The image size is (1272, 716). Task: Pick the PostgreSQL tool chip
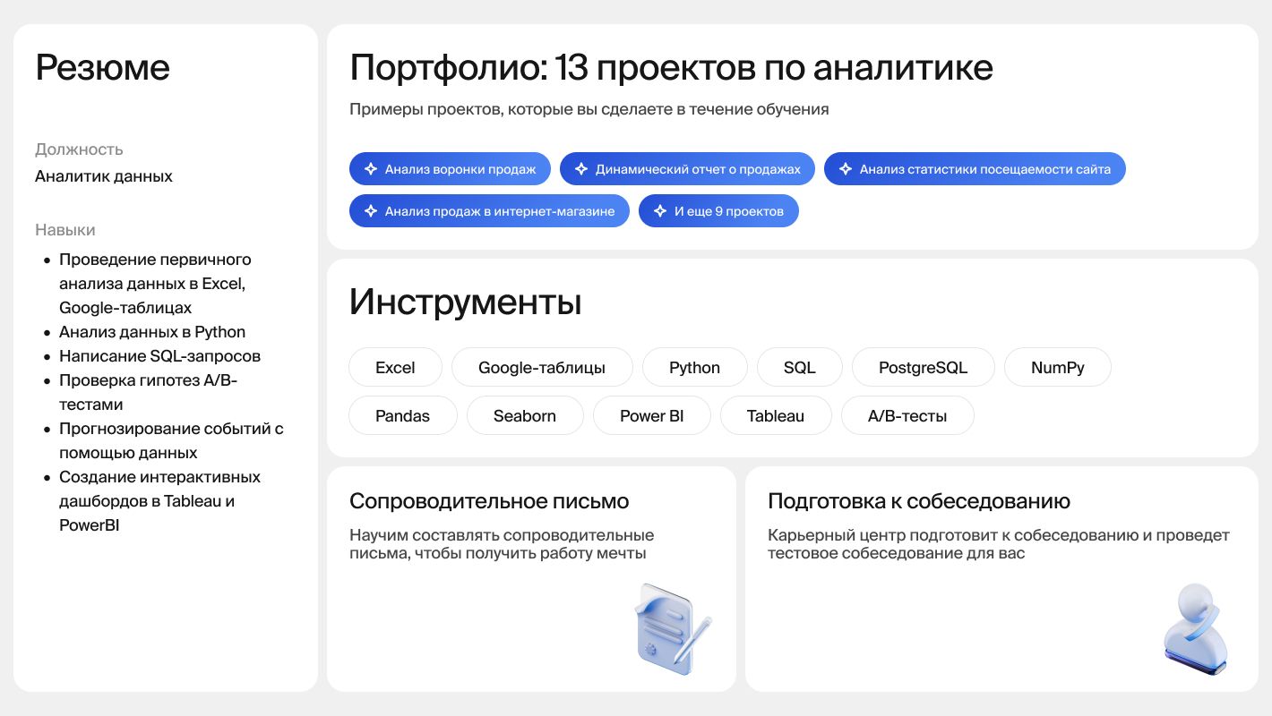[x=923, y=368]
